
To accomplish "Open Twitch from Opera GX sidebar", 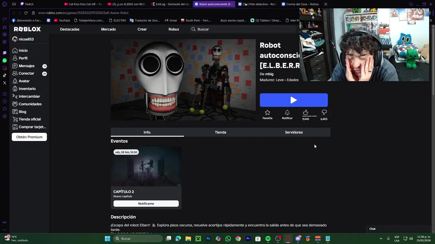I will (4, 53).
